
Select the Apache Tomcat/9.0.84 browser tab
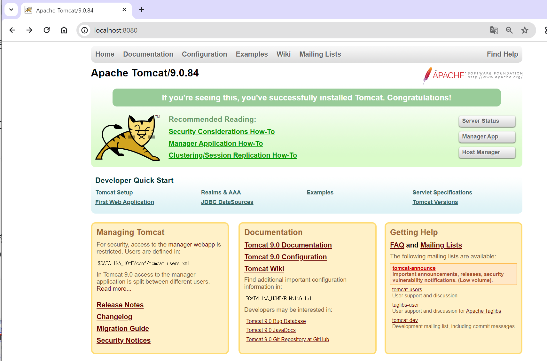pyautogui.click(x=76, y=10)
